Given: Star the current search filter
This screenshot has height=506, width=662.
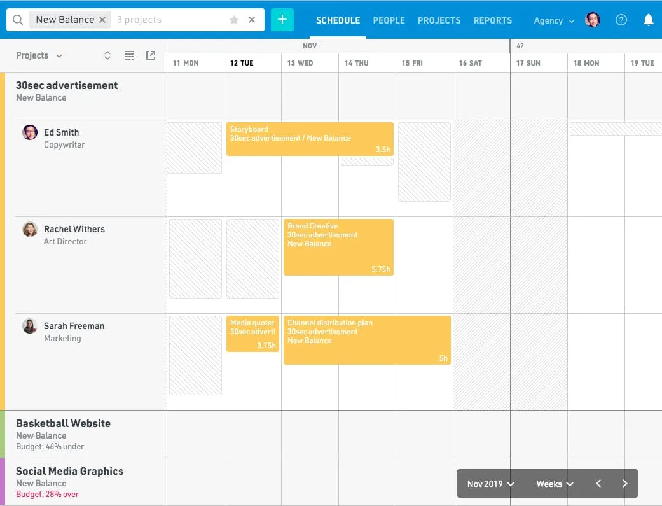Looking at the screenshot, I should 234,20.
